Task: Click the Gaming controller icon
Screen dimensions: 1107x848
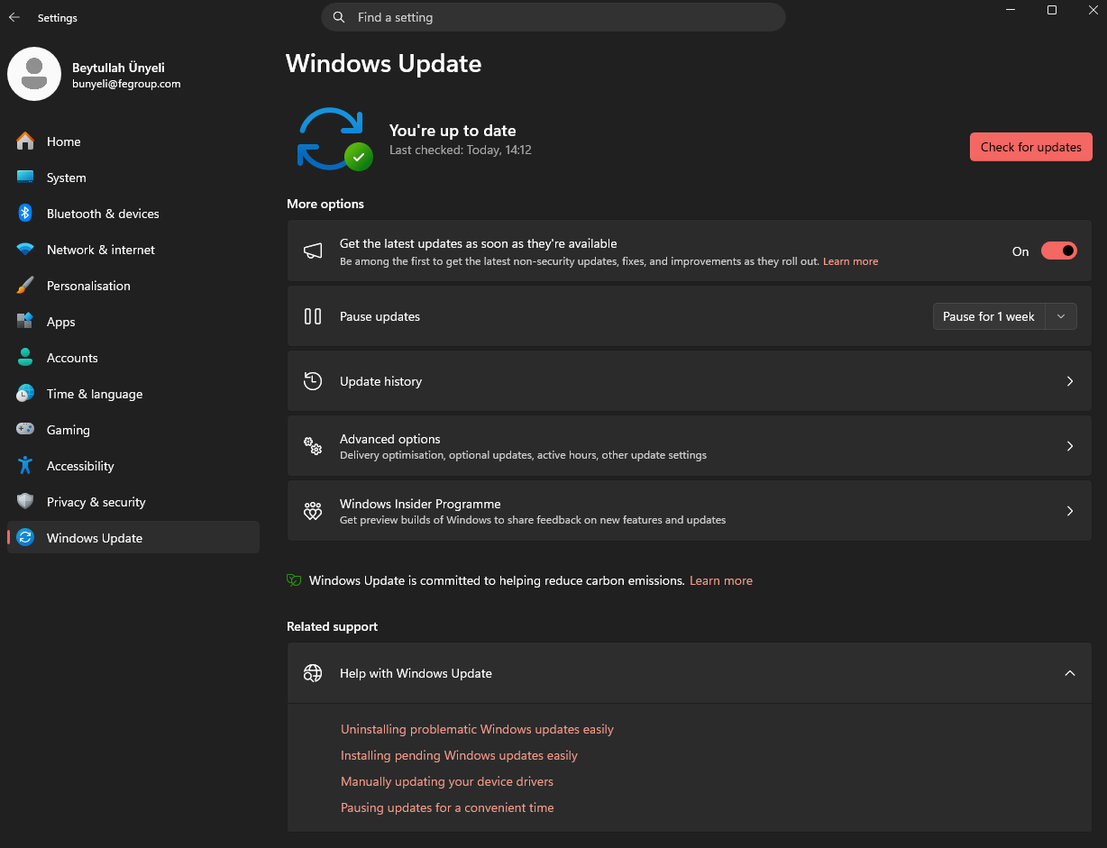Action: tap(25, 430)
